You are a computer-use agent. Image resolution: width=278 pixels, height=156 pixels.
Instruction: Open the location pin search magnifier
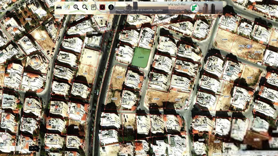point(76,7)
